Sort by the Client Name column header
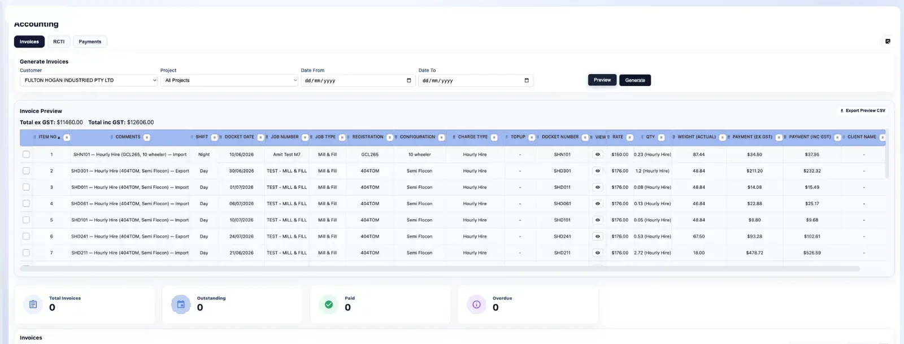Viewport: 904px width, 344px height. [862, 137]
